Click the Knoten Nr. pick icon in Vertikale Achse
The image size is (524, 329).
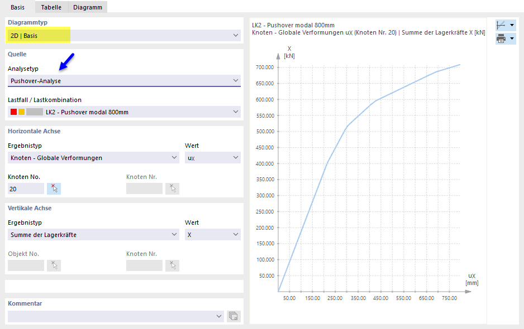(x=172, y=265)
